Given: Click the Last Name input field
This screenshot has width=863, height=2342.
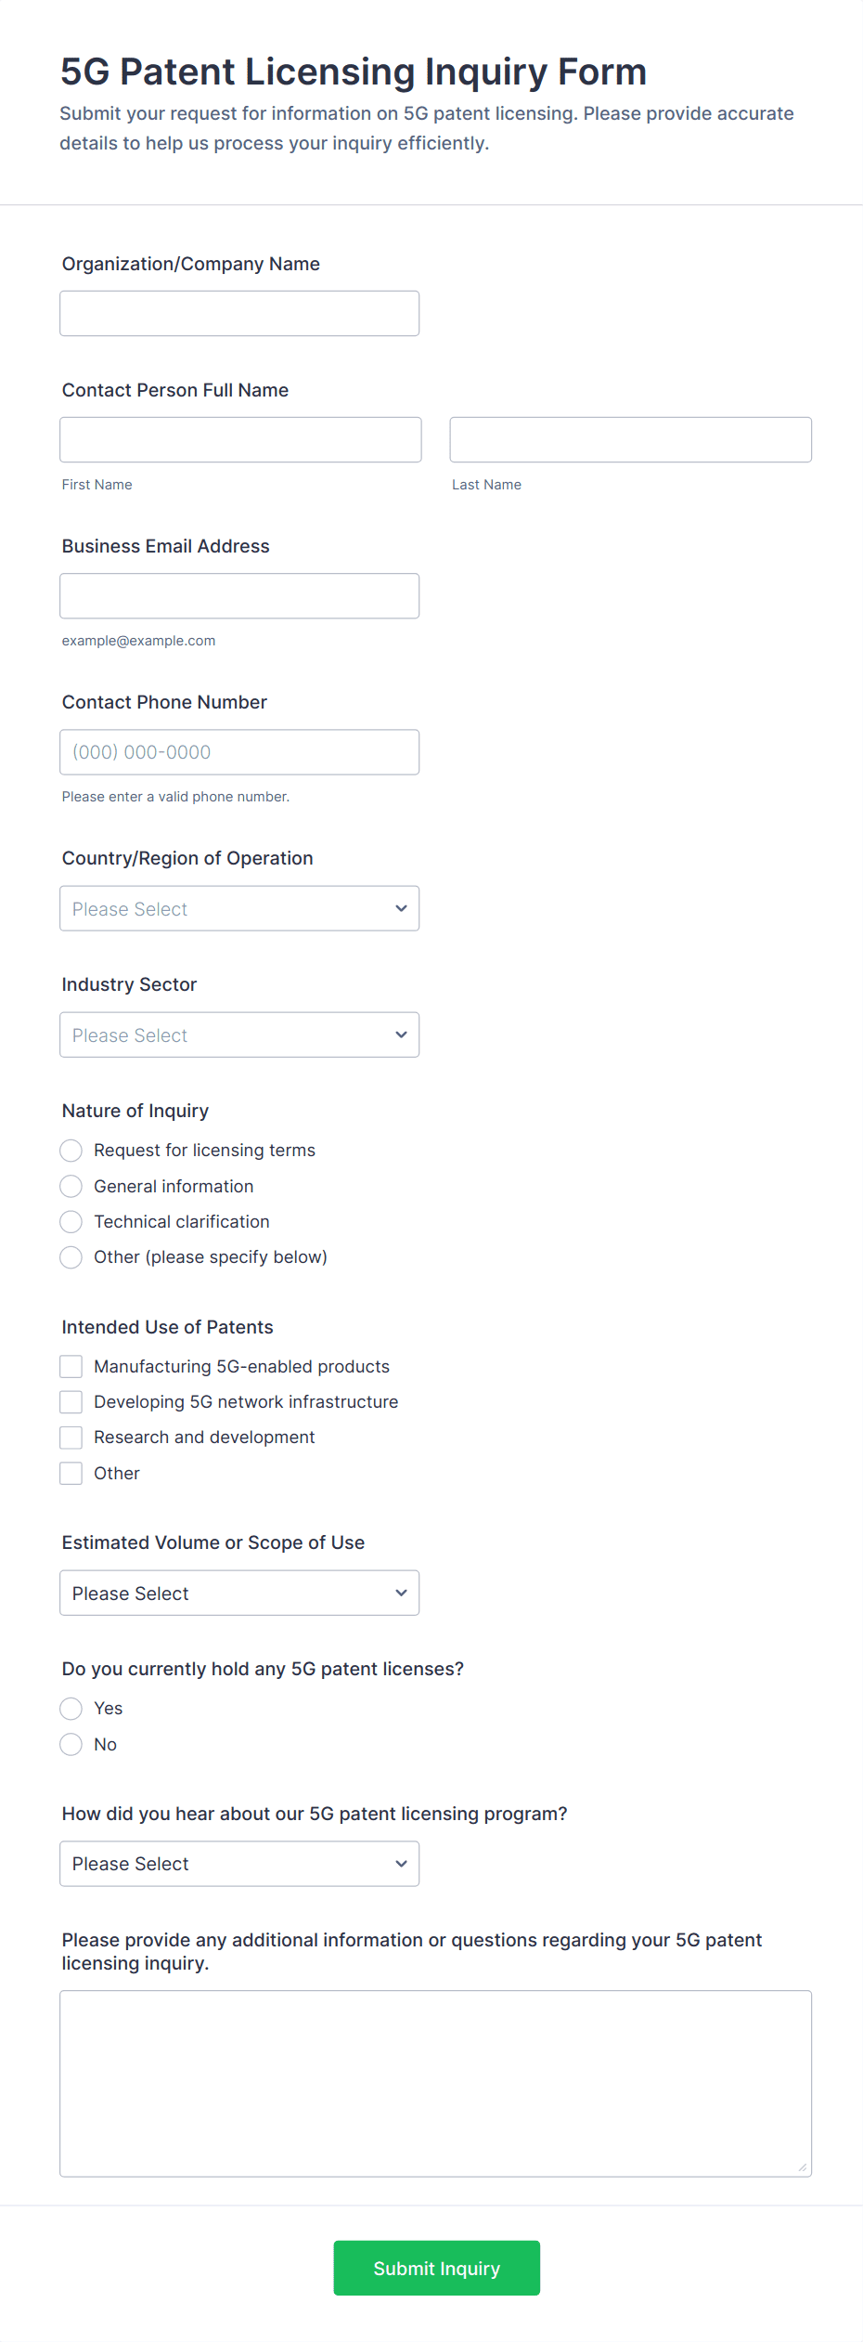Looking at the screenshot, I should pyautogui.click(x=630, y=440).
